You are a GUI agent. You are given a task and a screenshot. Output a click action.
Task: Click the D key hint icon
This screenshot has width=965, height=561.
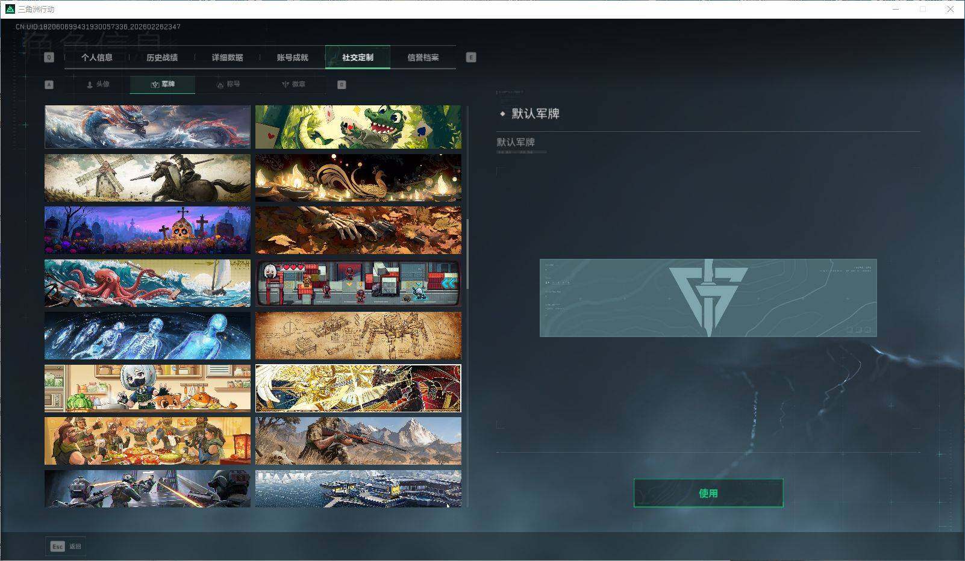coord(342,84)
